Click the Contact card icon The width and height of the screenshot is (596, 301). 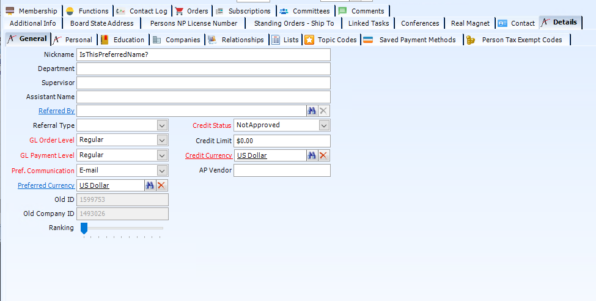pyautogui.click(x=502, y=23)
